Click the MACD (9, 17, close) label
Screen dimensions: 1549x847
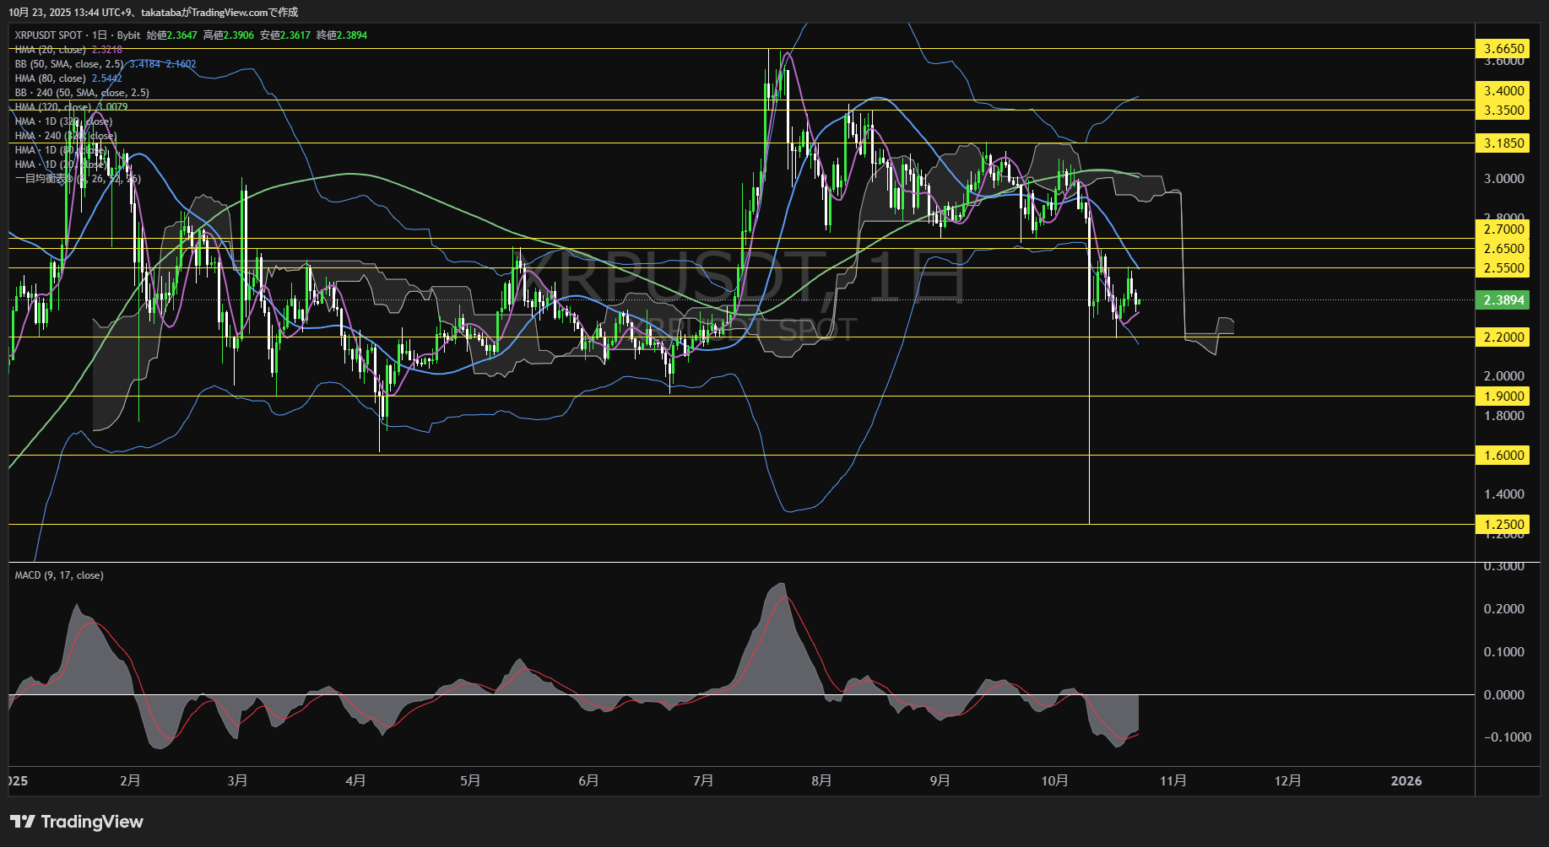[59, 575]
